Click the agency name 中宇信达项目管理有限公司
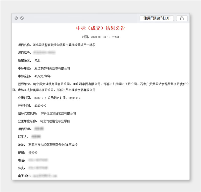The height and width of the screenshot is (192, 201). (58, 113)
